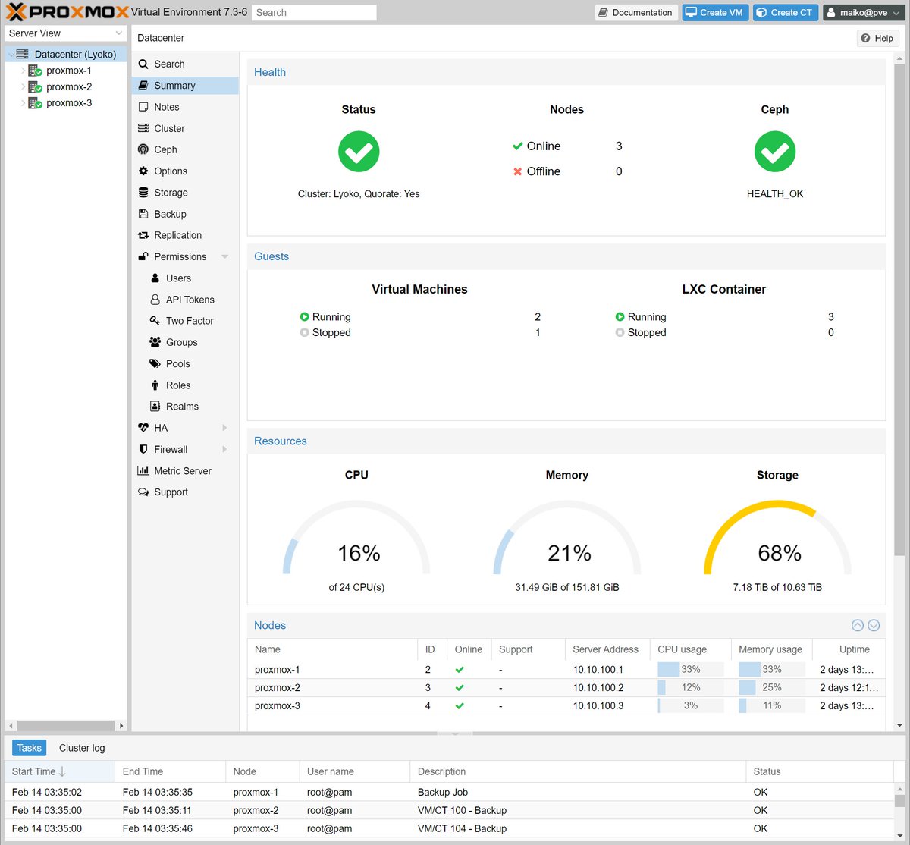Switch to the Cluster log tab
Image resolution: width=910 pixels, height=845 pixels.
pos(82,748)
